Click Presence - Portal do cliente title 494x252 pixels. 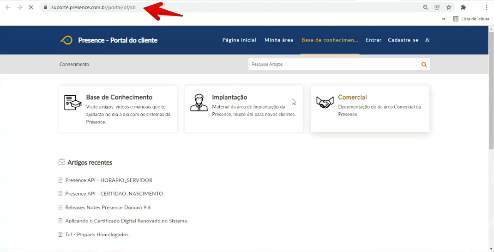click(x=118, y=40)
